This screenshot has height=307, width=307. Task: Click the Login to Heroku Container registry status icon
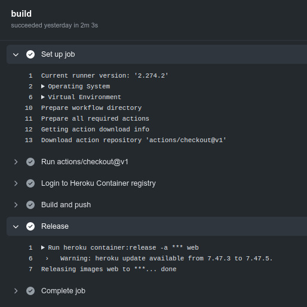(30, 183)
